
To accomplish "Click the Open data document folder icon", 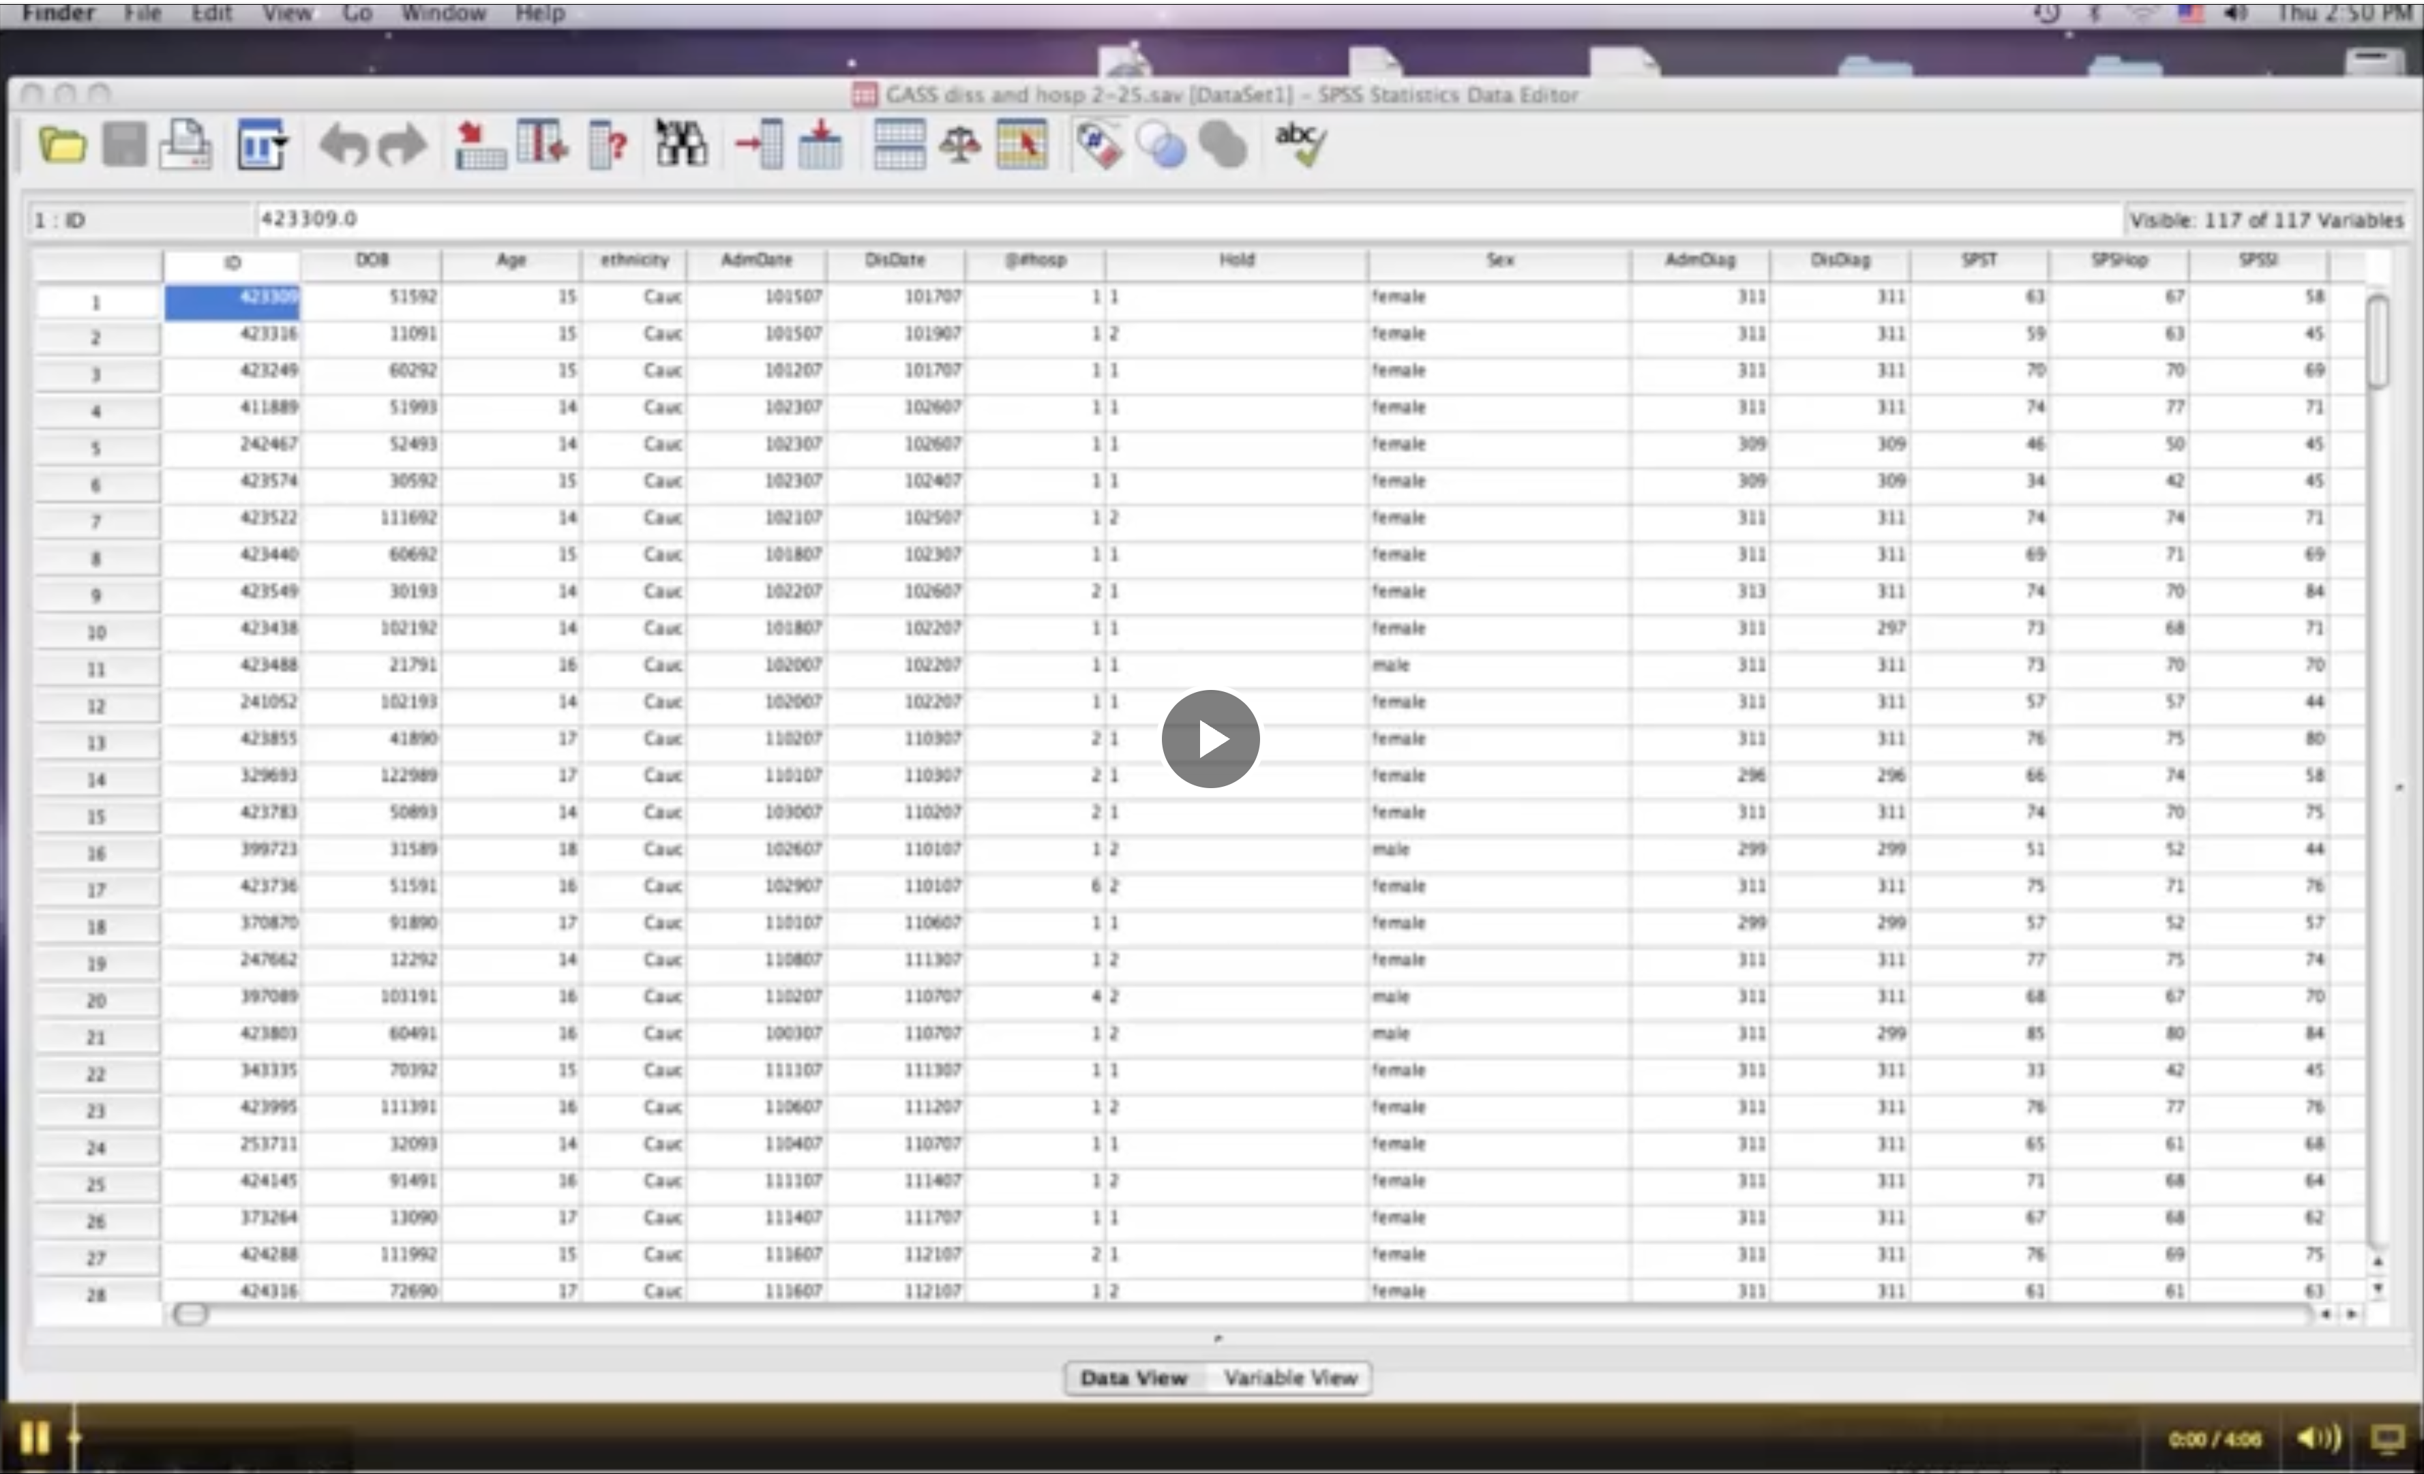I will click(x=62, y=145).
